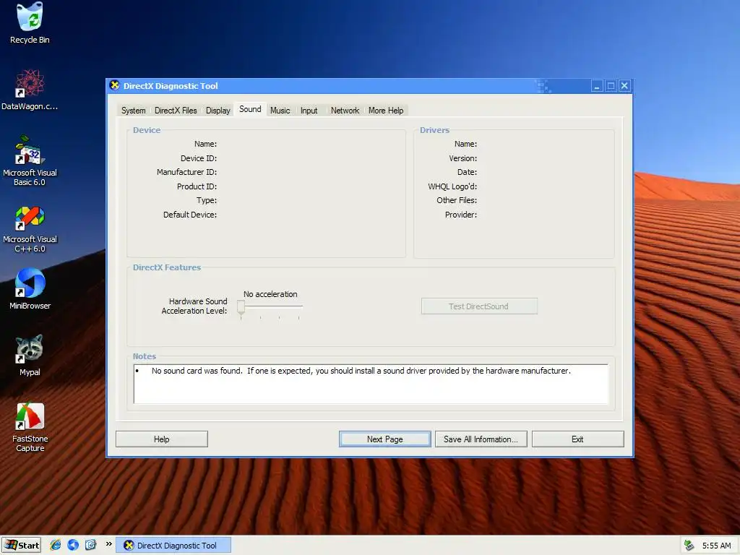Click the 'Provider:' label in Drivers
This screenshot has width=740, height=555.
tap(460, 215)
